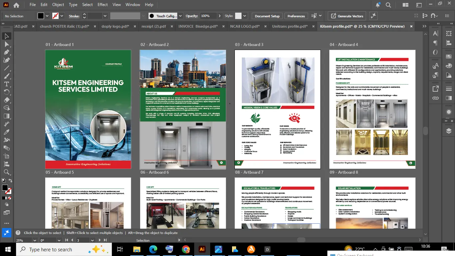The height and width of the screenshot is (256, 455).
Task: Swap fill and stroke colors
Action: pos(10,181)
